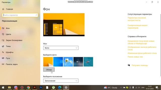Image resolution: width=161 pixels, height=90 pixels.
Task: Open the blank document taskbar icon
Action: click(x=47, y=87)
